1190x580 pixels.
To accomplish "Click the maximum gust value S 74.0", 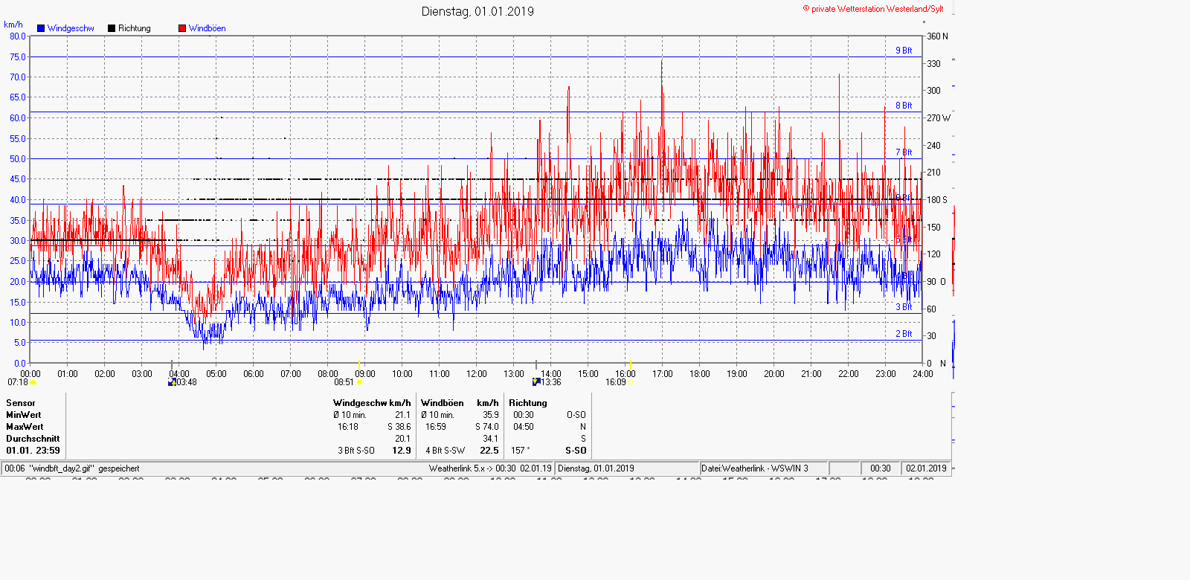I will (x=486, y=427).
